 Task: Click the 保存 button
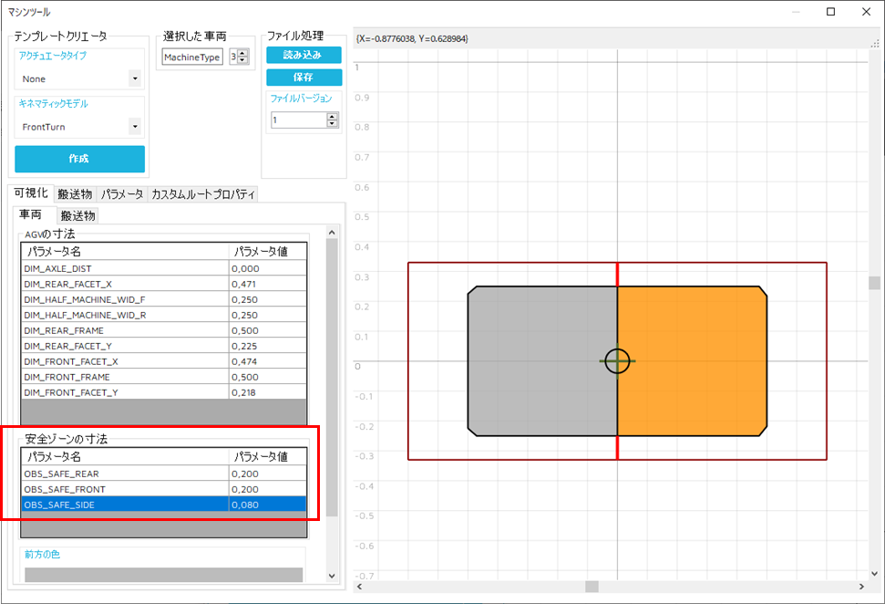(304, 78)
